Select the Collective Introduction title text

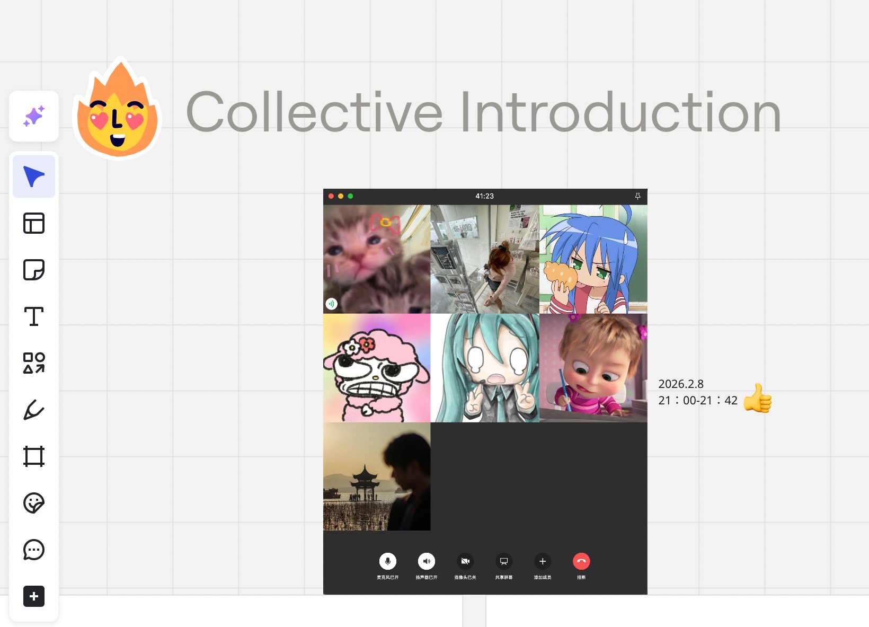click(x=484, y=112)
